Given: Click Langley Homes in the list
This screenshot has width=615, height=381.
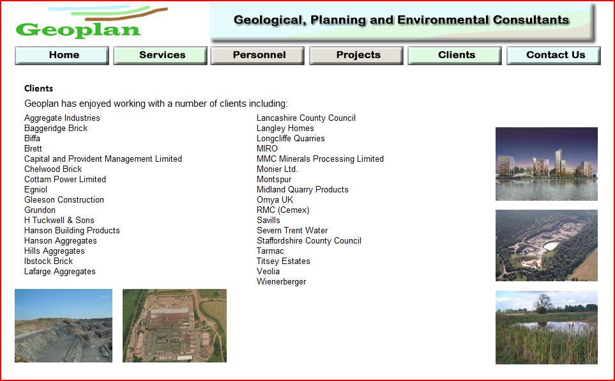Looking at the screenshot, I should 285,128.
